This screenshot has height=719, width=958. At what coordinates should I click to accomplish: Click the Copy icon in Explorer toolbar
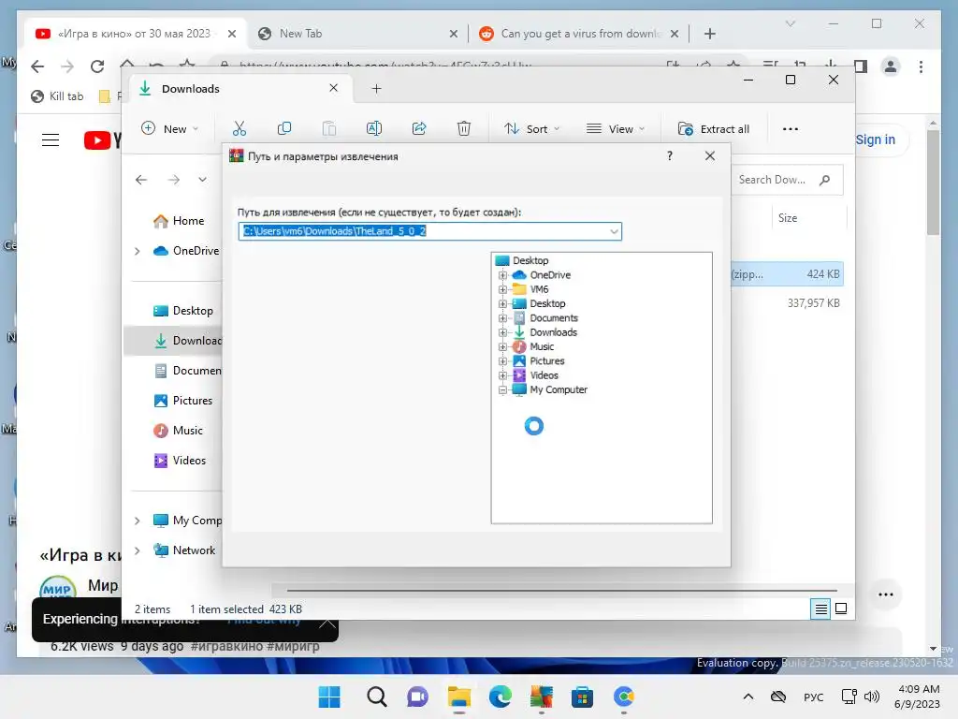pos(284,128)
